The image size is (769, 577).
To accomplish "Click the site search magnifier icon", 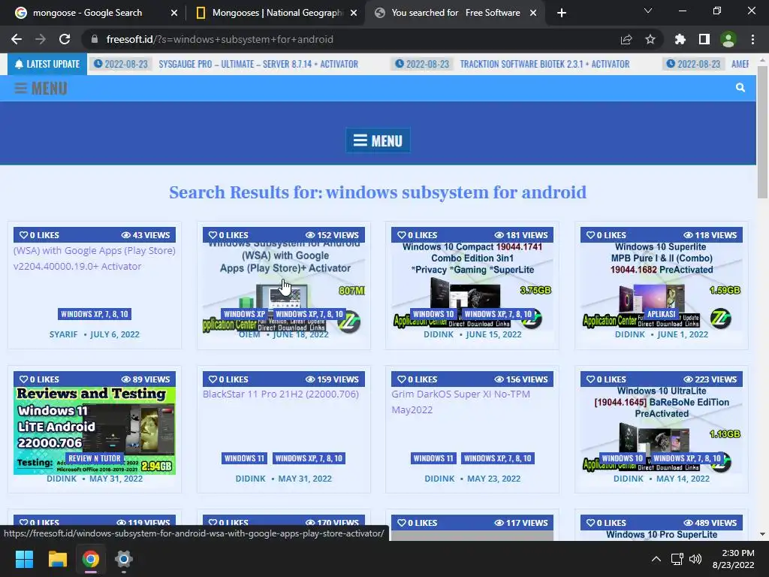I will [740, 87].
